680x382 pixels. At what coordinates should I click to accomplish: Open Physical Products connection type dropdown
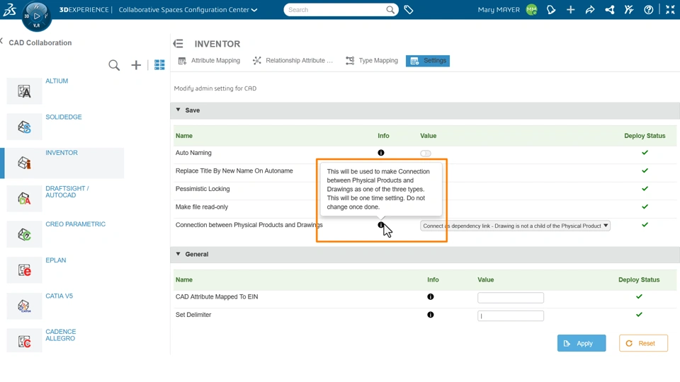[515, 226]
